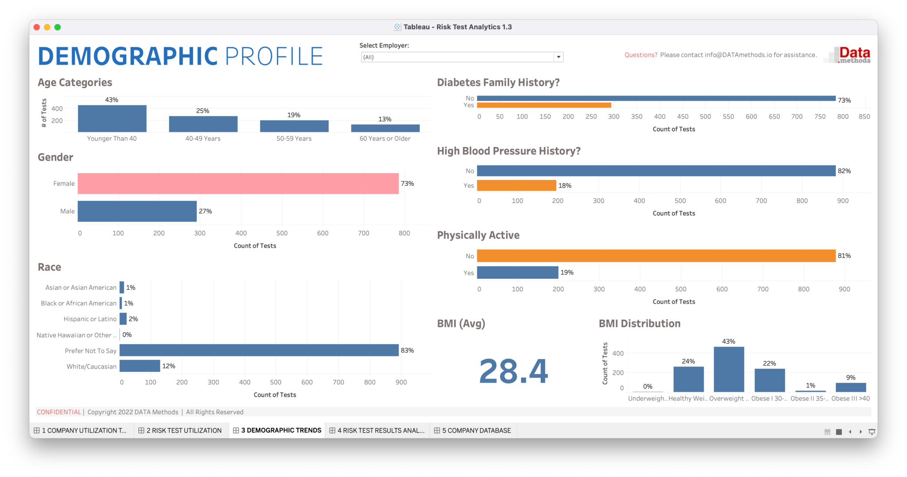The width and height of the screenshot is (907, 477).
Task: Select the Female bar in the Gender chart
Action: [x=239, y=183]
